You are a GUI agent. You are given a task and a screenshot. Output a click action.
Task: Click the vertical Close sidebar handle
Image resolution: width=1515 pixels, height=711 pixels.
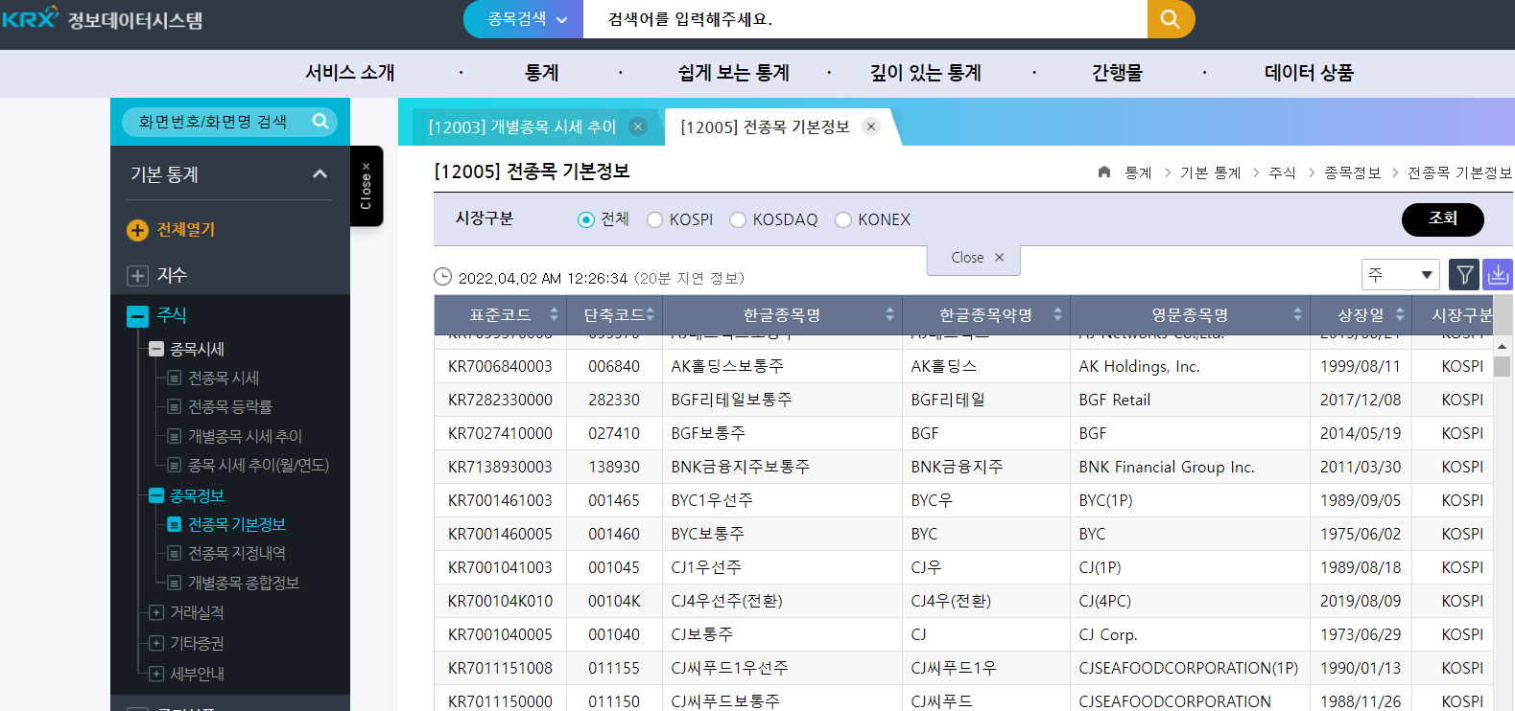point(367,186)
